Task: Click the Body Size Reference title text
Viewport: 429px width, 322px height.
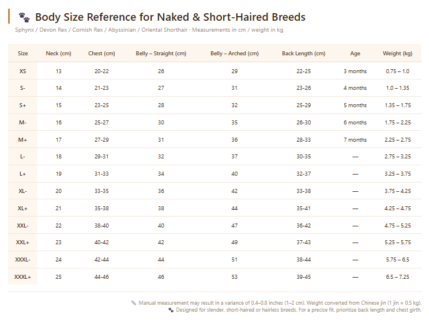Action: coord(170,17)
